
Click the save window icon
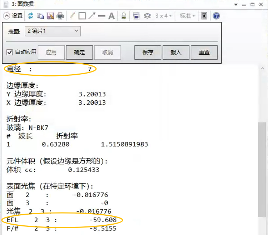[50, 16]
